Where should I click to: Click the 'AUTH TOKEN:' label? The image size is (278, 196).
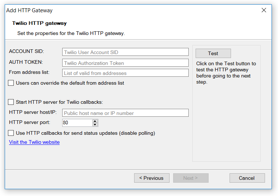tap(26, 62)
